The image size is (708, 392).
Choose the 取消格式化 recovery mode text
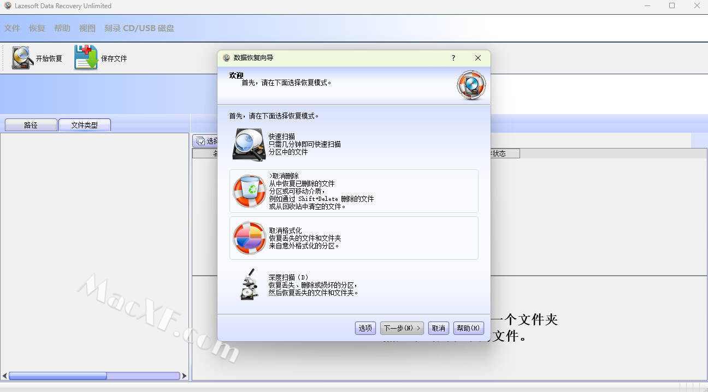pyautogui.click(x=305, y=238)
